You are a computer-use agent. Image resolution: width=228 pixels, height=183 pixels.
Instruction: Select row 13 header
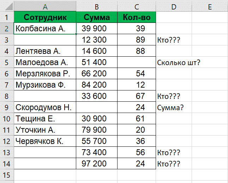[x=7, y=152]
